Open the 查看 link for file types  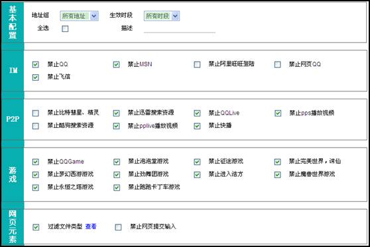click(91, 226)
